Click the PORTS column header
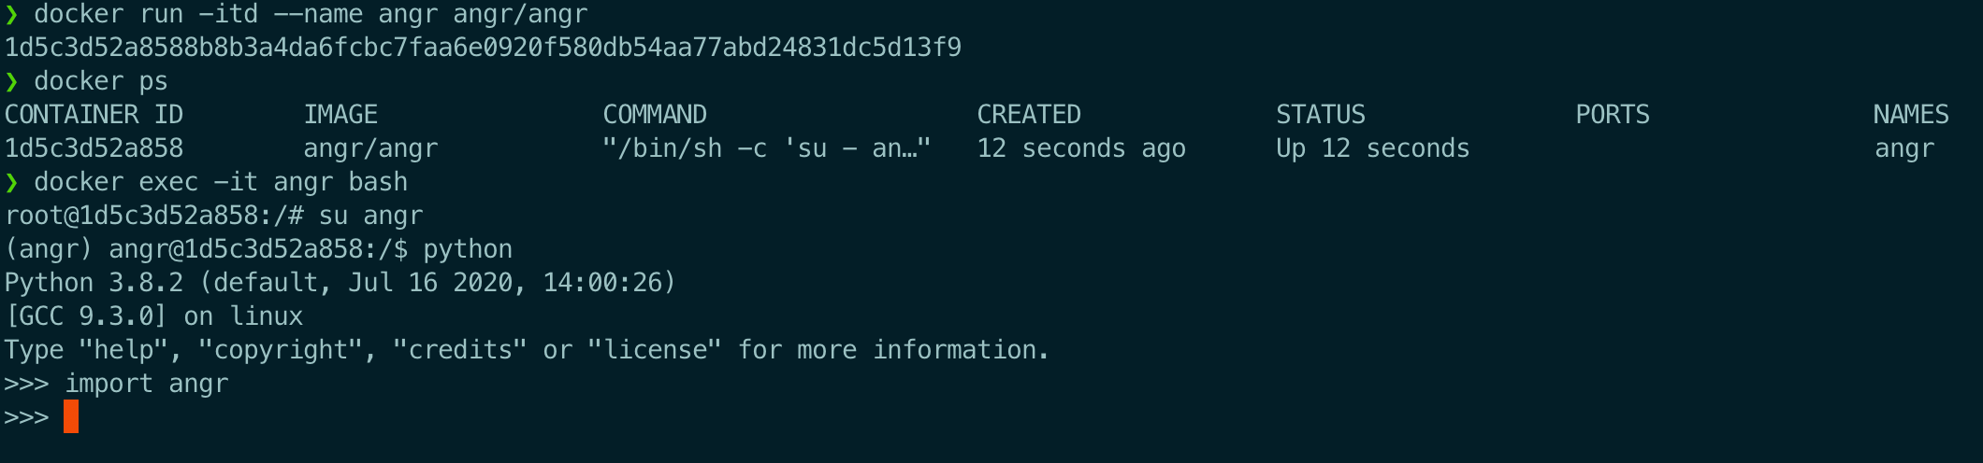The height and width of the screenshot is (463, 1983). click(1613, 115)
